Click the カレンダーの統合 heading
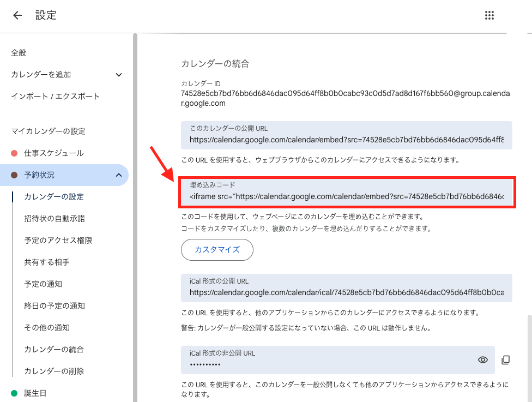The height and width of the screenshot is (402, 532). (215, 63)
